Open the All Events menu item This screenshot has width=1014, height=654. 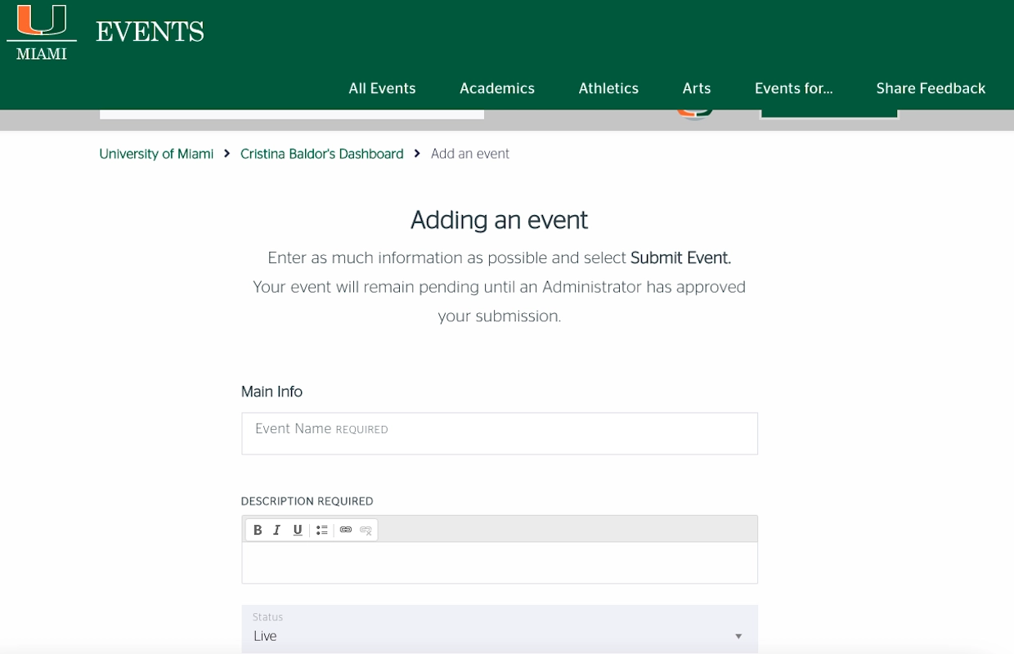coord(382,88)
